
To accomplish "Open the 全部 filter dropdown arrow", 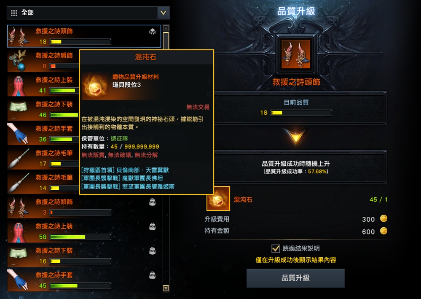I will pos(163,13).
